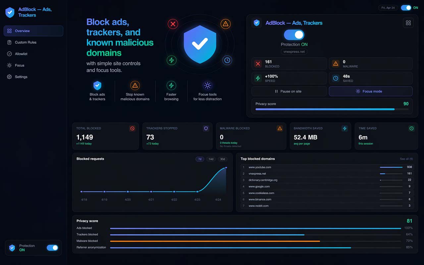This screenshot has width=424, height=265.
Task: Click the Time Saved clock icon
Action: pos(411,129)
